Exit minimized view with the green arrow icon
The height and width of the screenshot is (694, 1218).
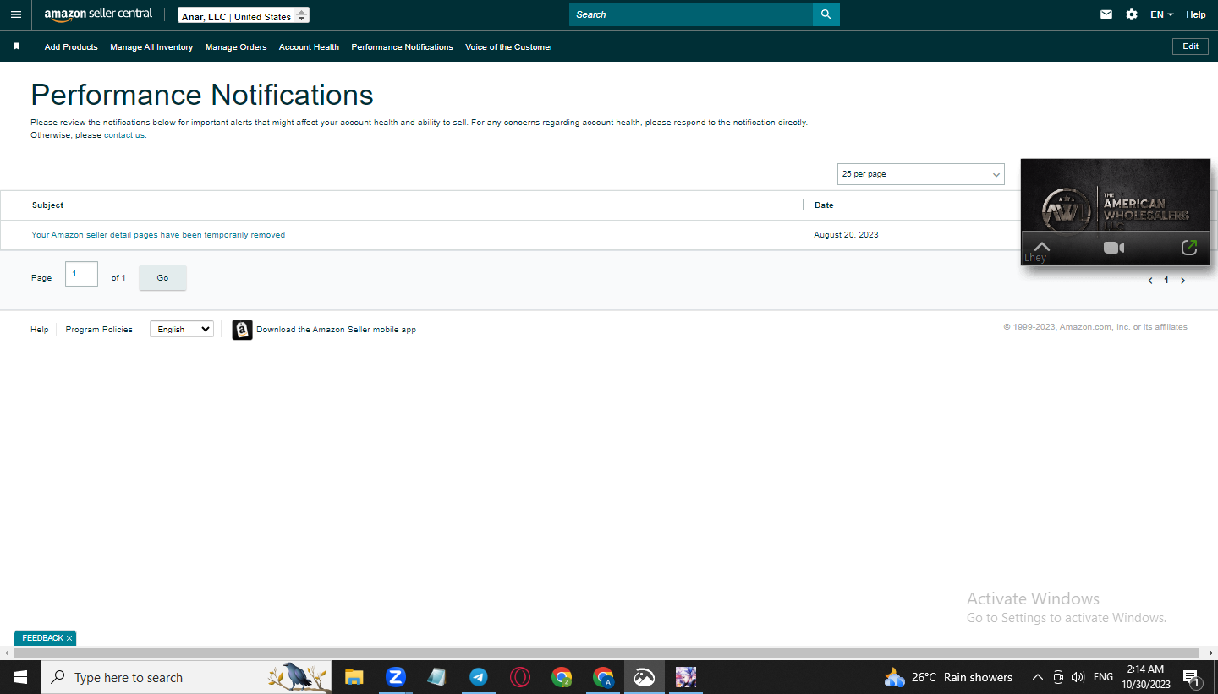[1189, 248]
